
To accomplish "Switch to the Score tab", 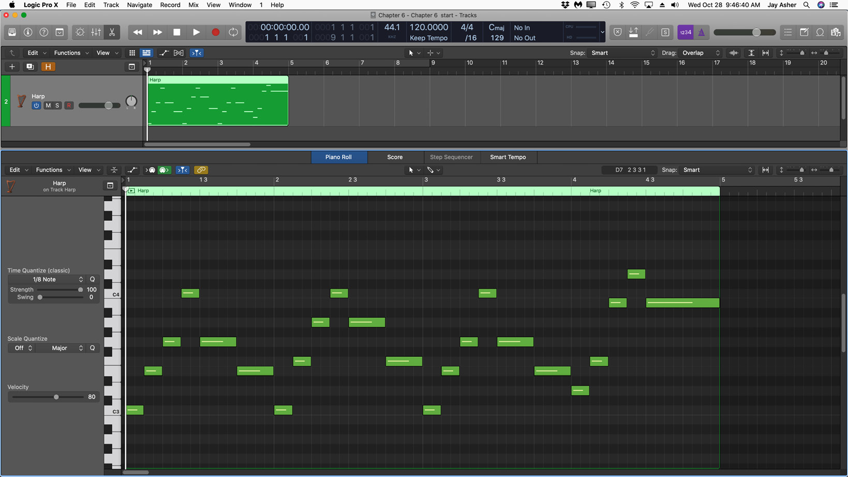I will [395, 157].
